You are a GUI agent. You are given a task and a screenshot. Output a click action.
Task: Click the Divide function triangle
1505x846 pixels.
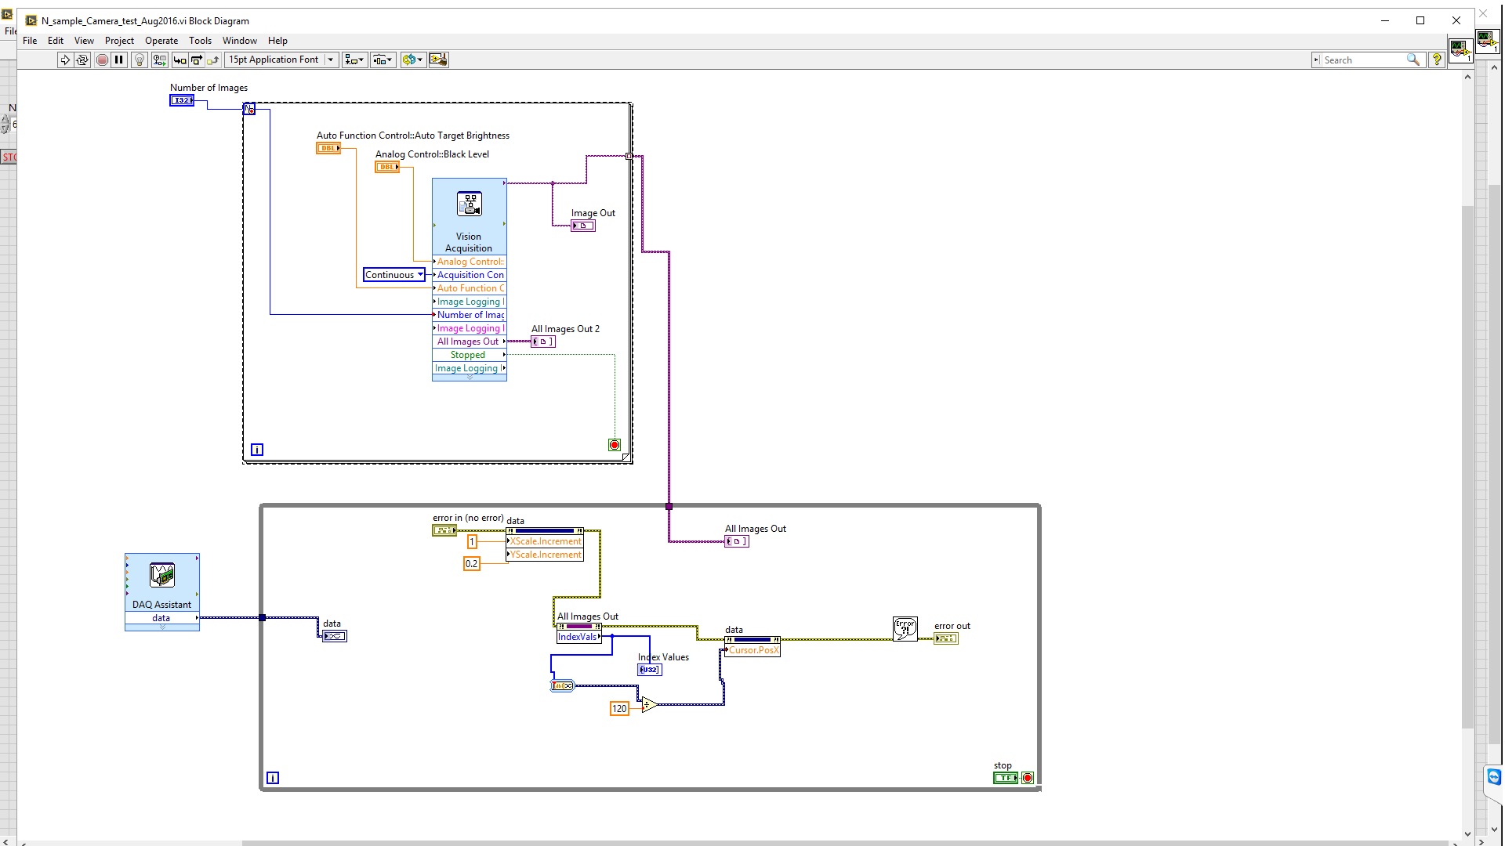tap(648, 705)
